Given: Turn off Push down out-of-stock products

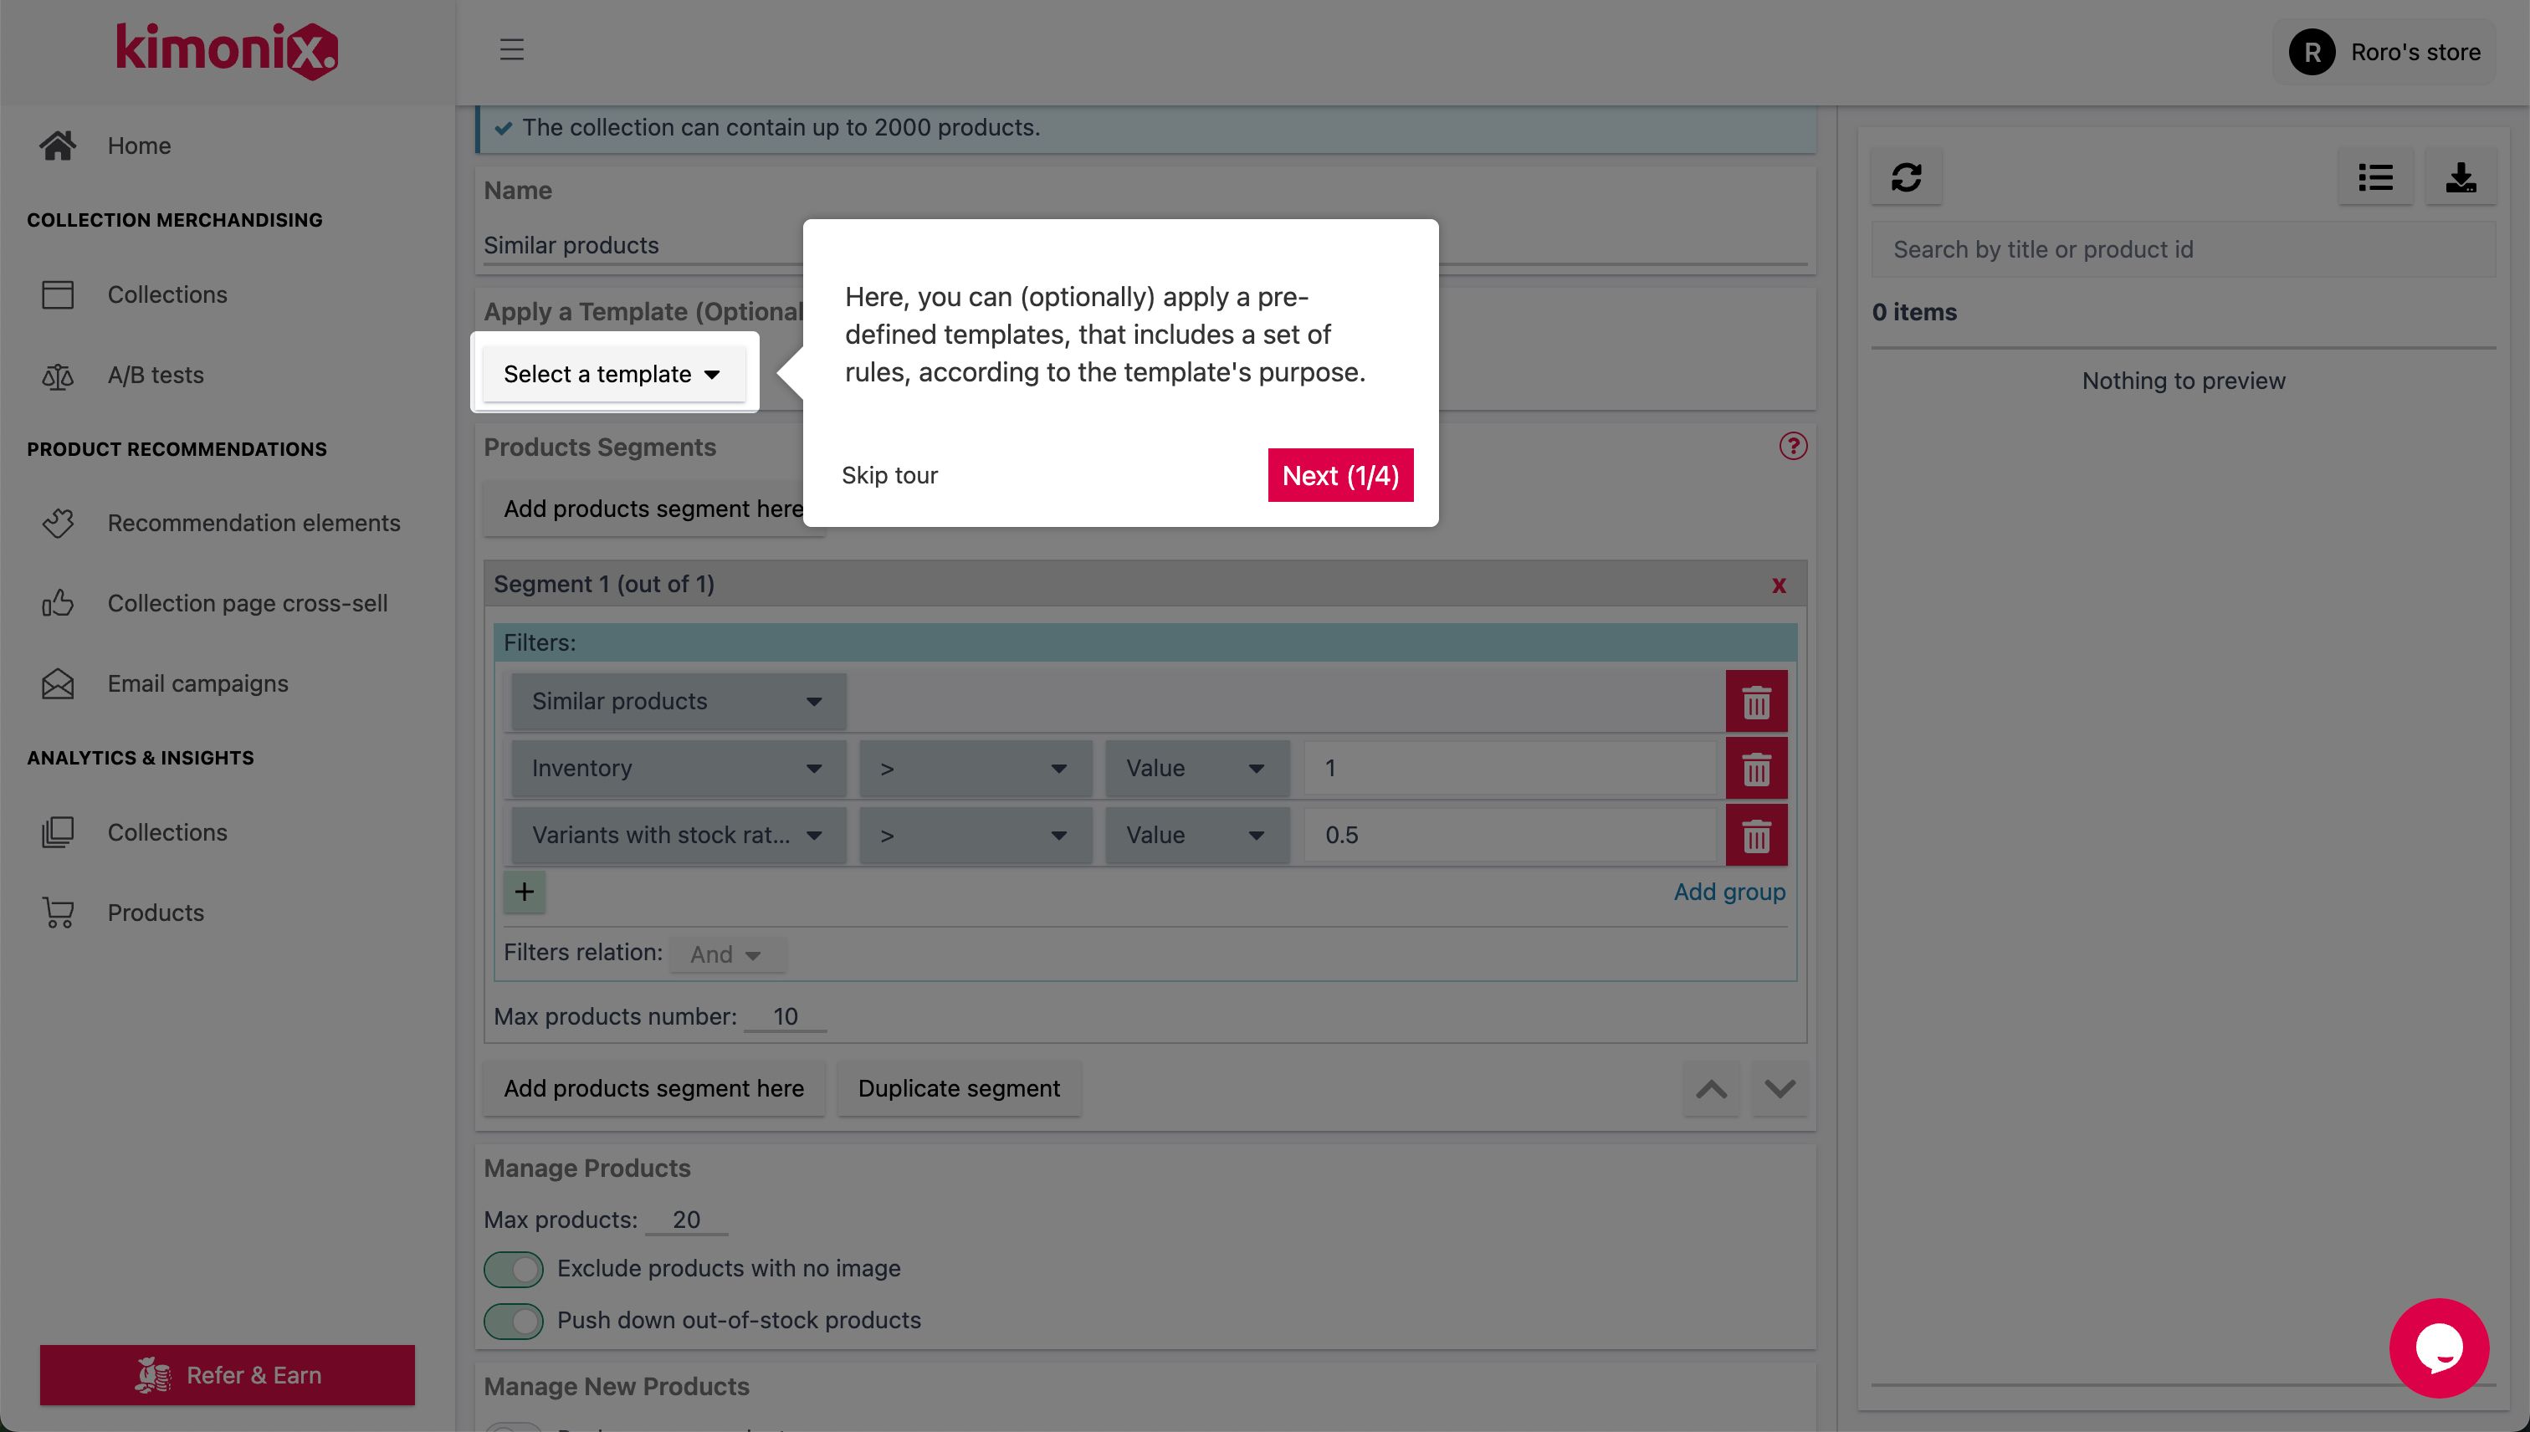Looking at the screenshot, I should (x=513, y=1320).
